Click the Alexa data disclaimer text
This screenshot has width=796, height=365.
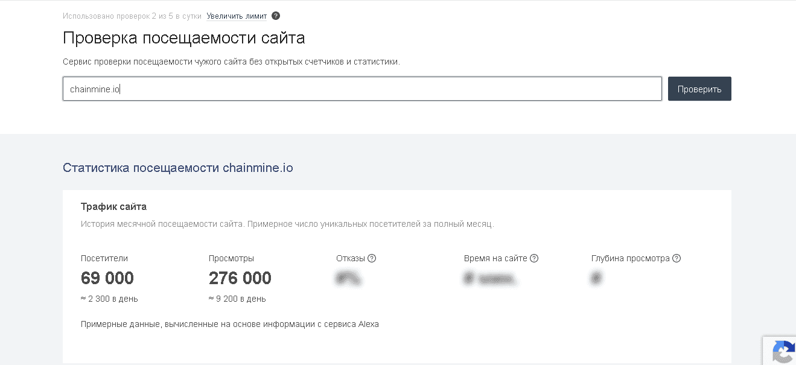click(x=229, y=323)
